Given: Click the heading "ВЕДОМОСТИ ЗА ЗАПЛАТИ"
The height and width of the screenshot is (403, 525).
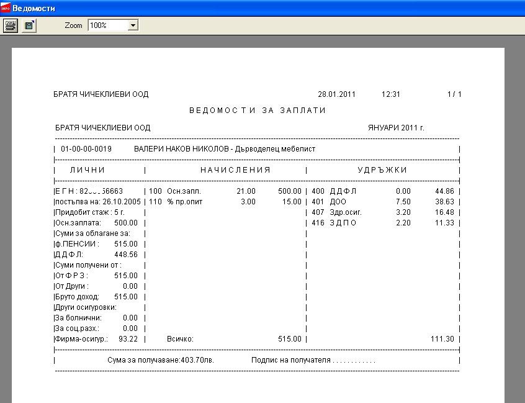Looking at the screenshot, I should [x=258, y=110].
